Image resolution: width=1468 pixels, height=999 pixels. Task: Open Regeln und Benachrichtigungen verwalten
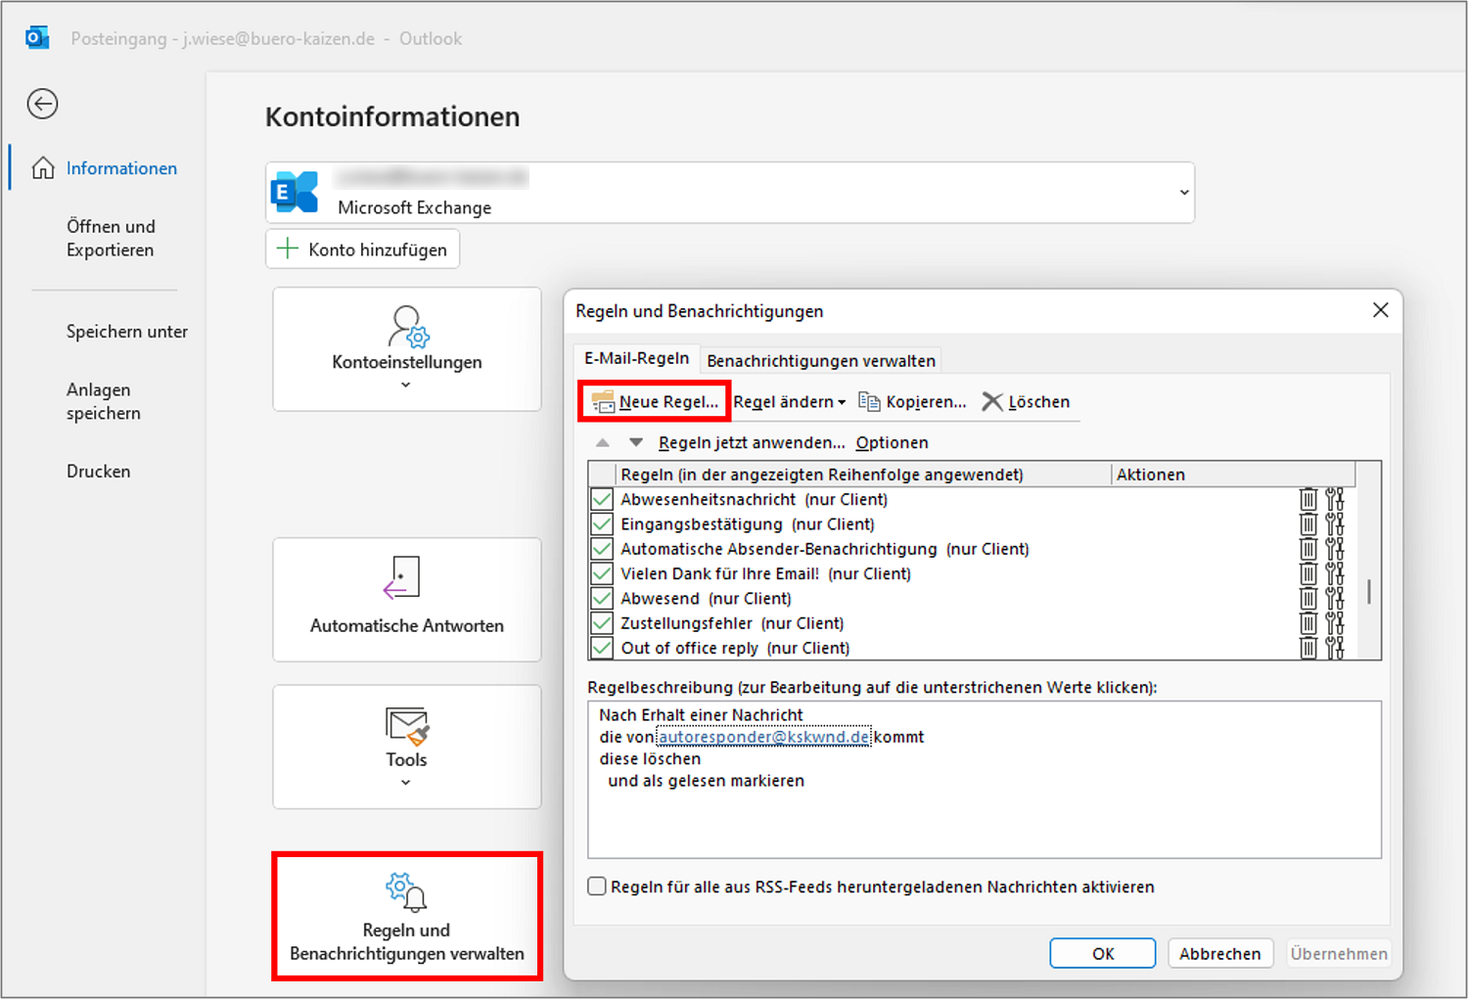(x=406, y=918)
